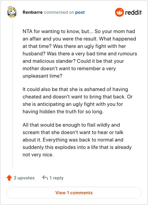Viewport: 148px width, 205px height.
Task: Follow the blue 'post' link
Action: tap(80, 12)
